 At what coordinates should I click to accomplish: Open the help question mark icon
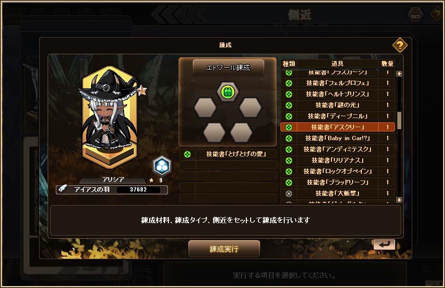[x=400, y=45]
